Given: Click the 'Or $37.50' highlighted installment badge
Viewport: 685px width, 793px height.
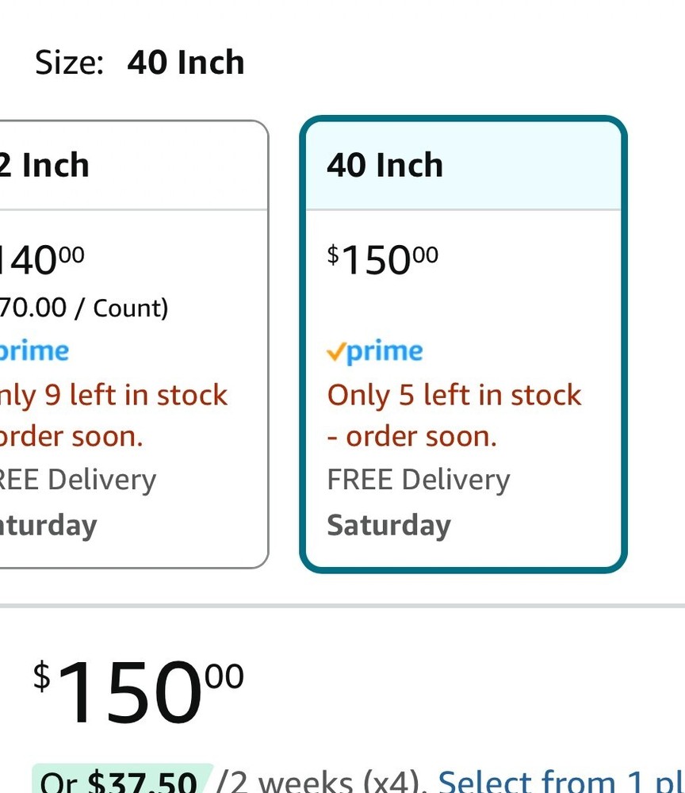Looking at the screenshot, I should (119, 781).
